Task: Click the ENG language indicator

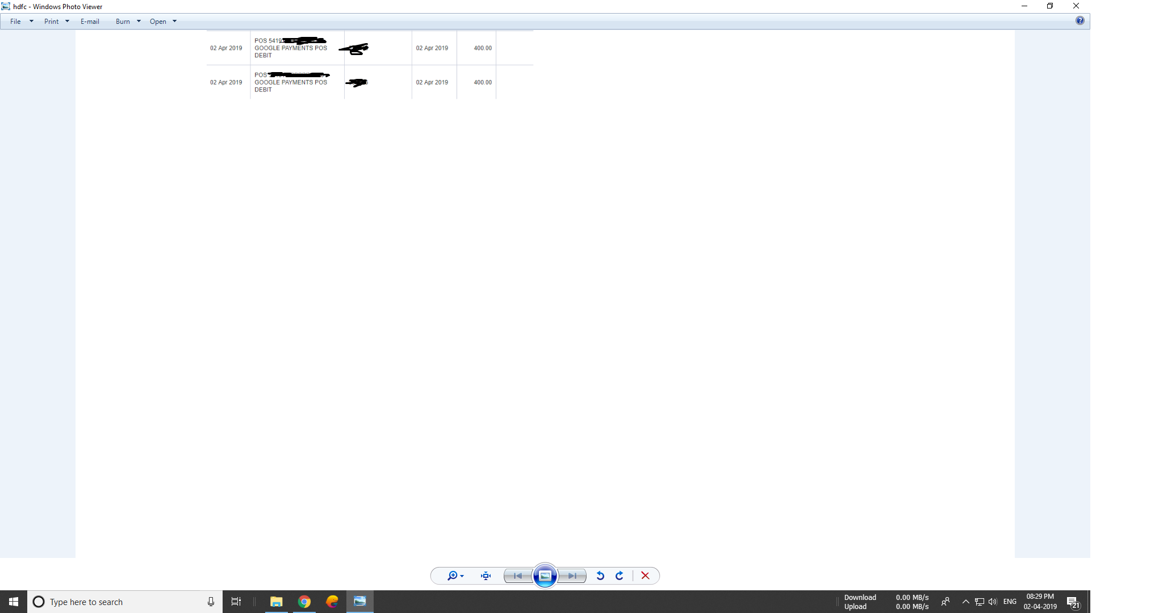Action: coord(1010,602)
